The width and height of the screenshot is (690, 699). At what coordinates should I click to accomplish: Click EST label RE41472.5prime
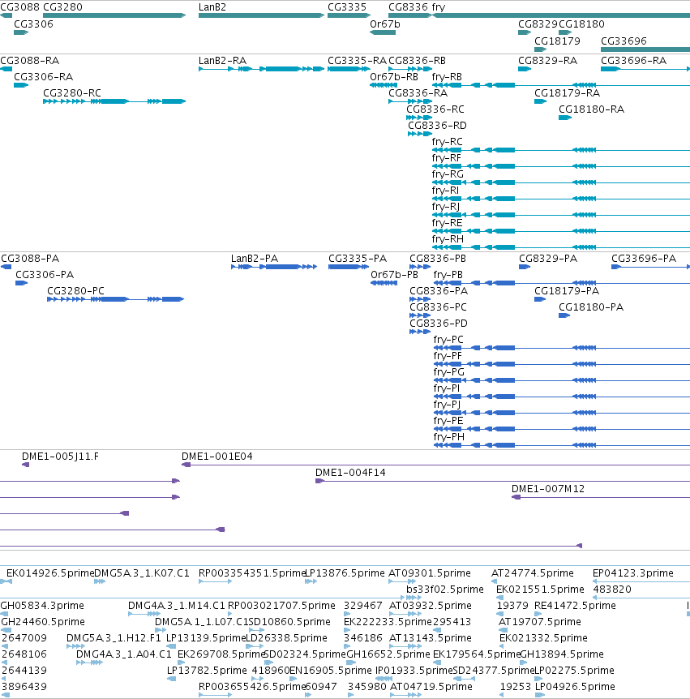pos(575,606)
